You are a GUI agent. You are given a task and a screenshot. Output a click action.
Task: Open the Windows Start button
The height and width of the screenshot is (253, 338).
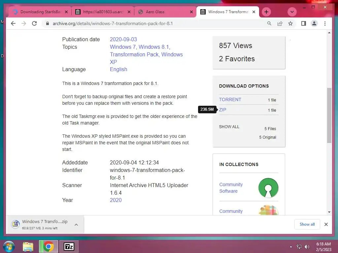point(9,246)
